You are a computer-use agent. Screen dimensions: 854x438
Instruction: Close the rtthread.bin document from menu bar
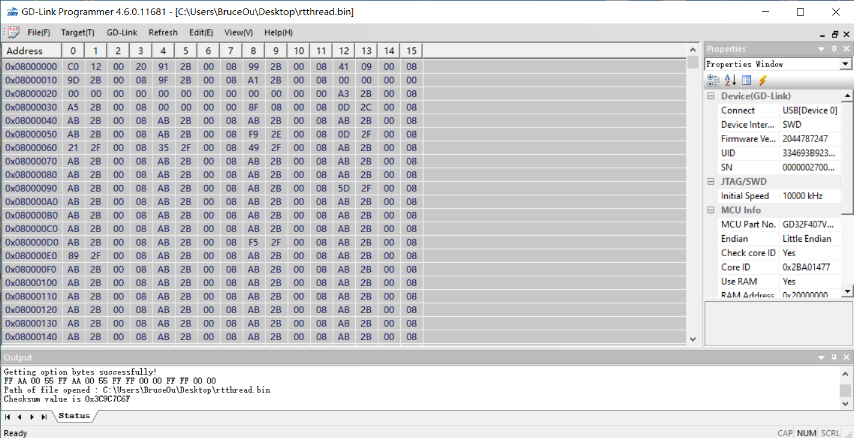(846, 35)
